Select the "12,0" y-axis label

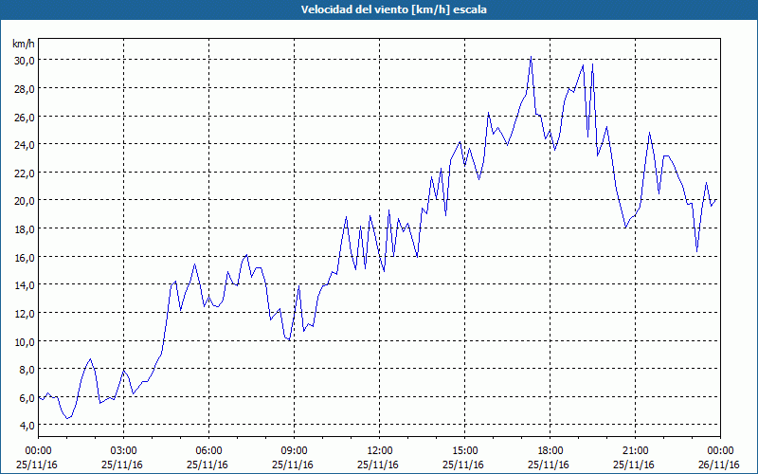click(x=24, y=313)
